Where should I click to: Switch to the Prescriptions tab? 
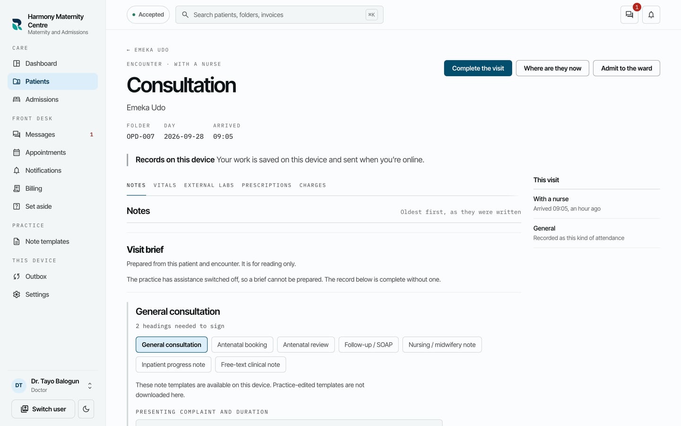click(x=267, y=185)
